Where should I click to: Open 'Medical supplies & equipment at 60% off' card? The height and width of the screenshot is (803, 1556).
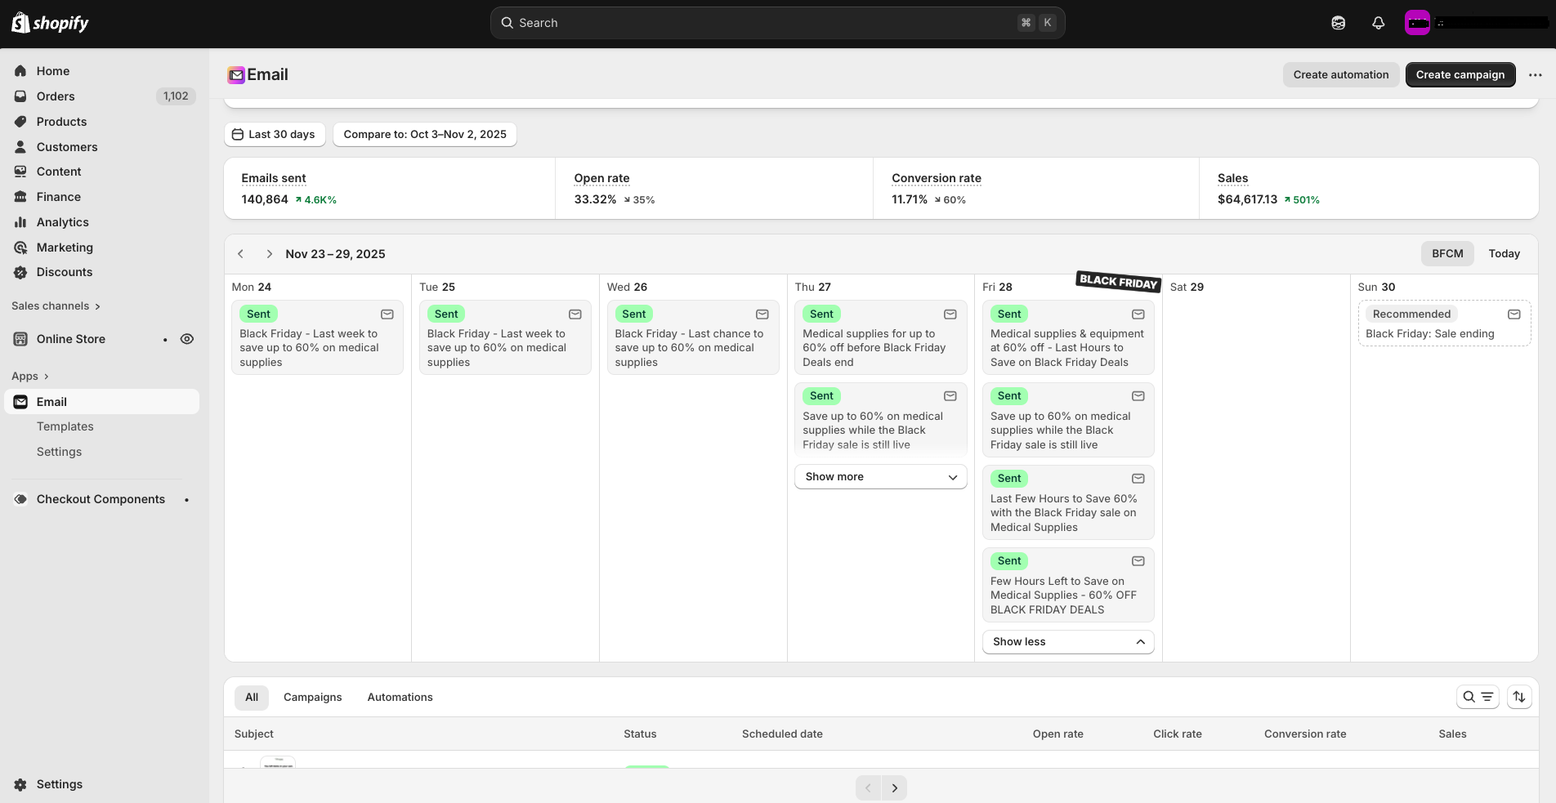[x=1068, y=338]
